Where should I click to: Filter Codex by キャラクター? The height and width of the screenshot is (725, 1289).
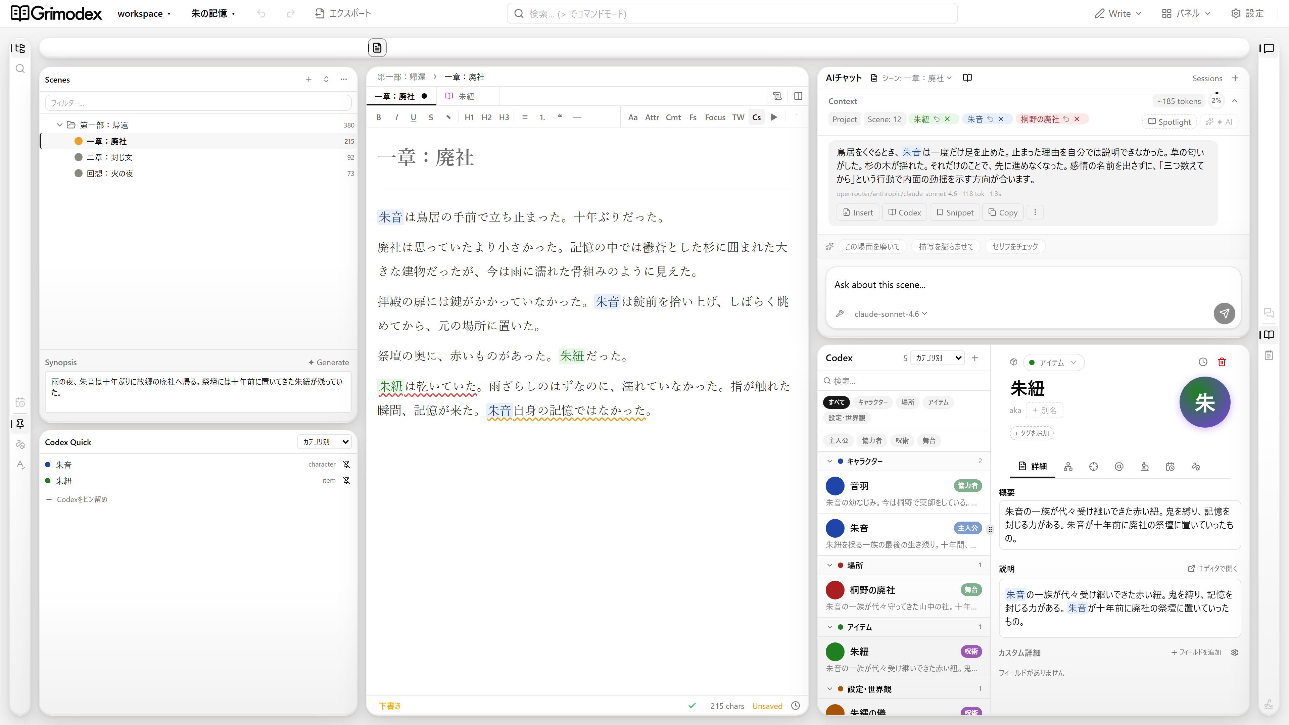coord(873,402)
